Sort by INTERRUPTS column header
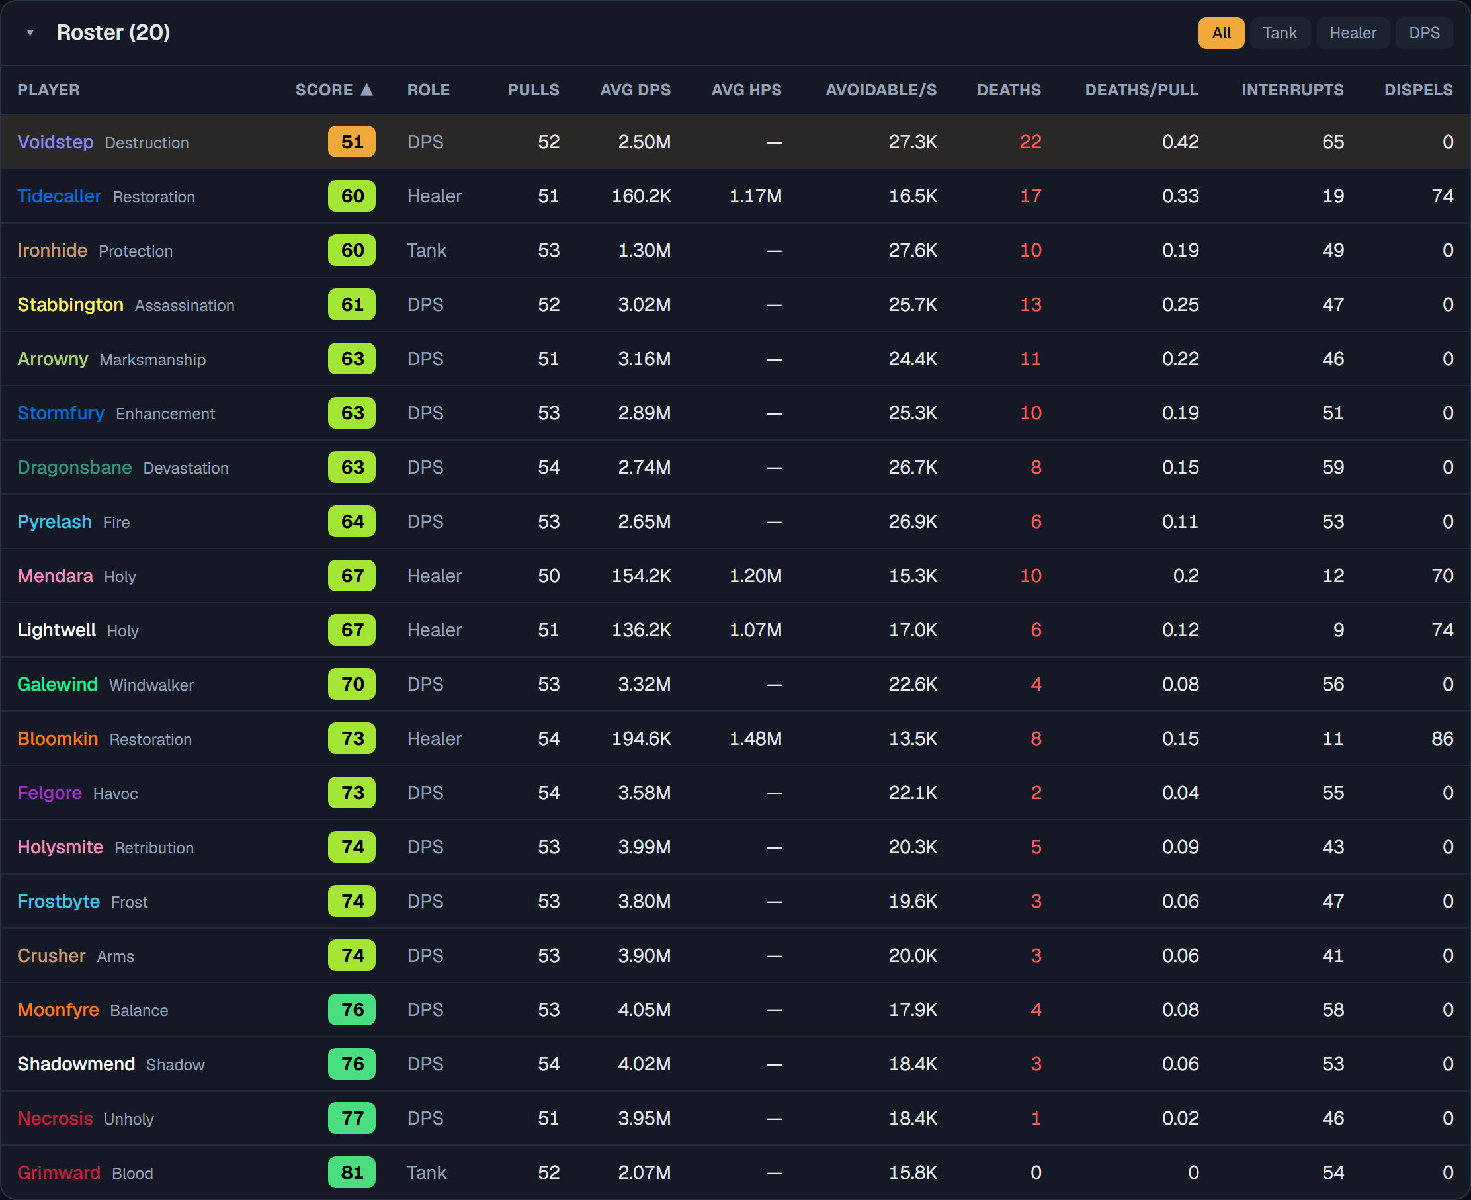Viewport: 1471px width, 1200px height. coord(1292,90)
